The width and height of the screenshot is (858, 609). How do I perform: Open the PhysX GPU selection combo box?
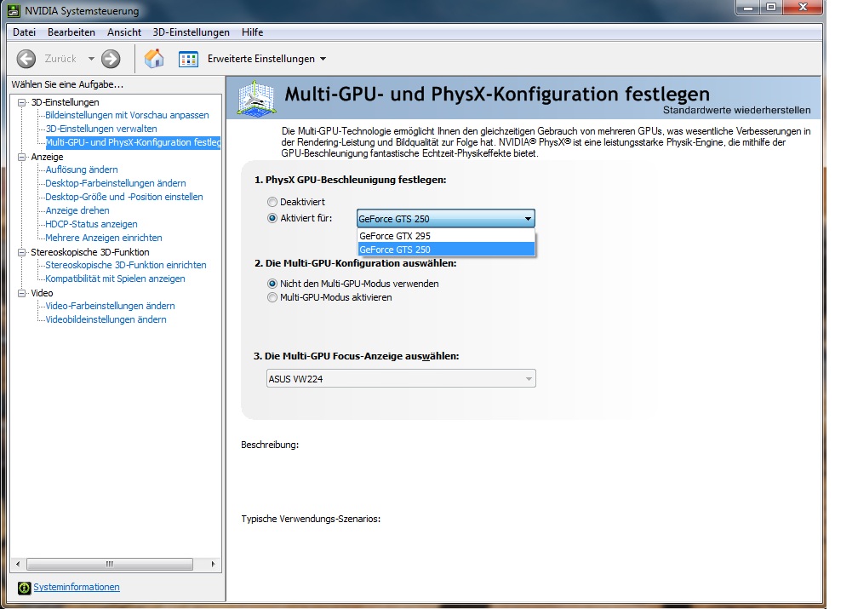coord(445,219)
